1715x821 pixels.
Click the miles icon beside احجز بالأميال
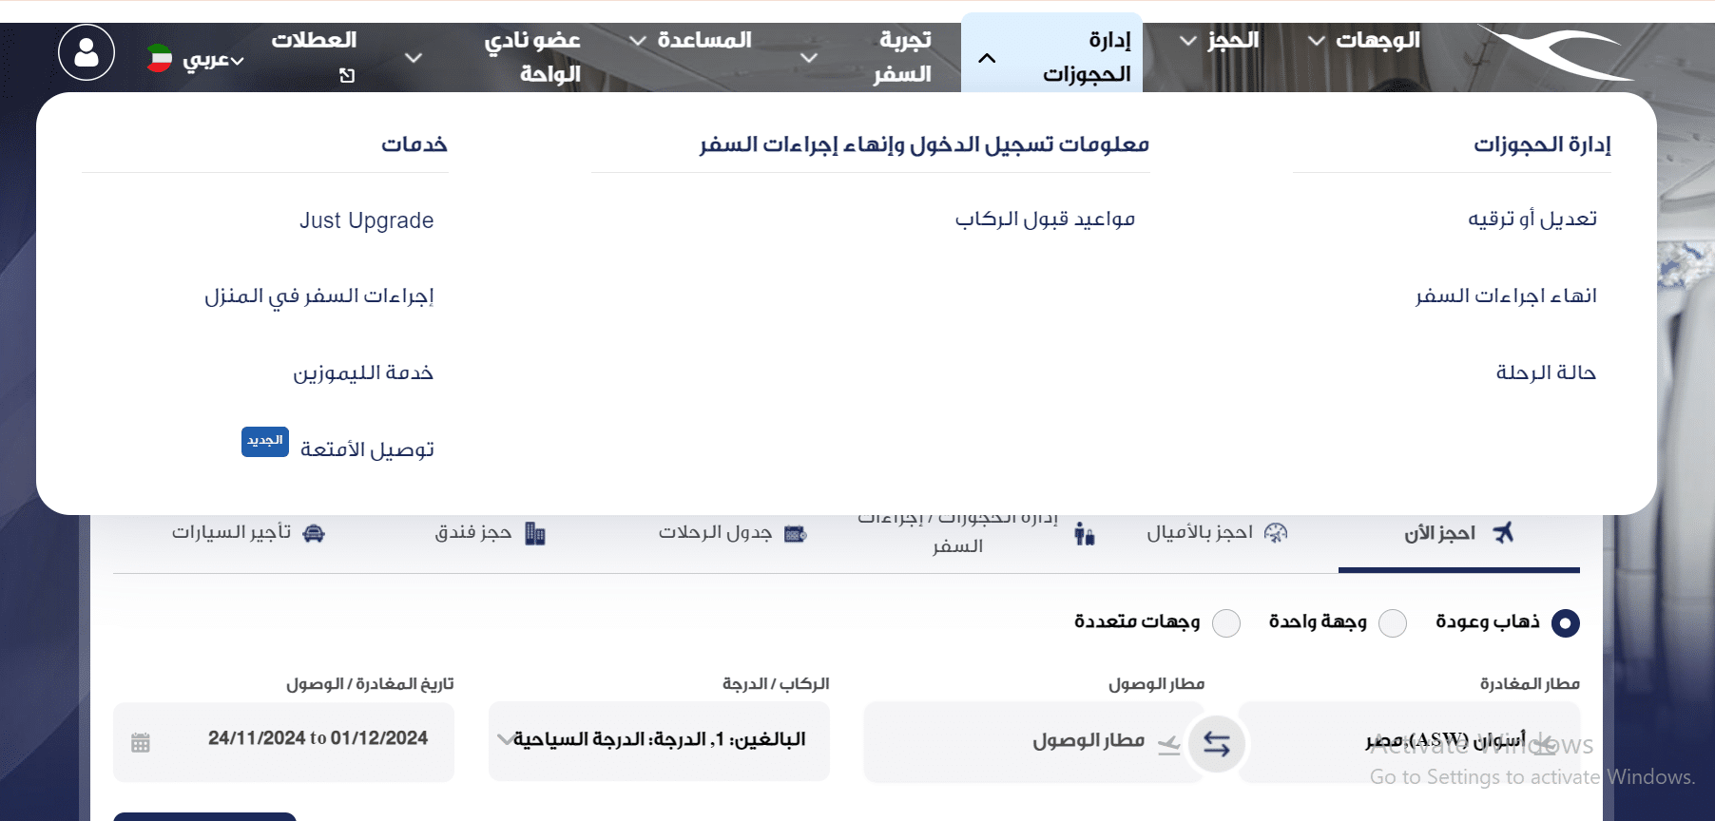point(1276,532)
